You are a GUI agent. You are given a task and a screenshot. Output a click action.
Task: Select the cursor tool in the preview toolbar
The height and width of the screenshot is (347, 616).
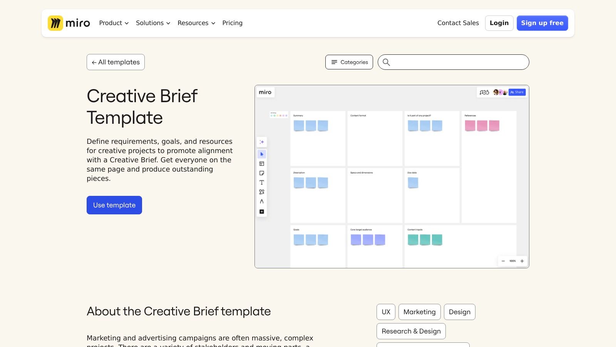coord(262,154)
